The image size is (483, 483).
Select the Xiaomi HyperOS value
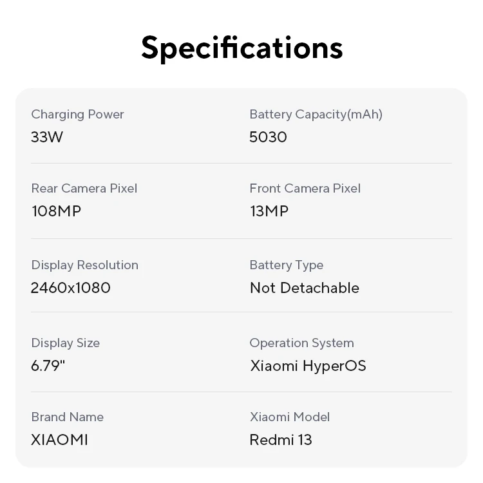pos(307,366)
